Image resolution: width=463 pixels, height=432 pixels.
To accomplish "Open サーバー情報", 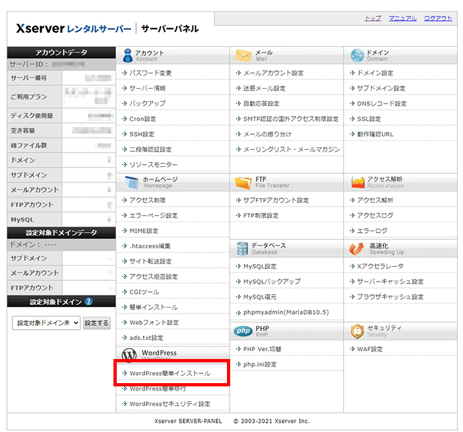I will tap(147, 88).
